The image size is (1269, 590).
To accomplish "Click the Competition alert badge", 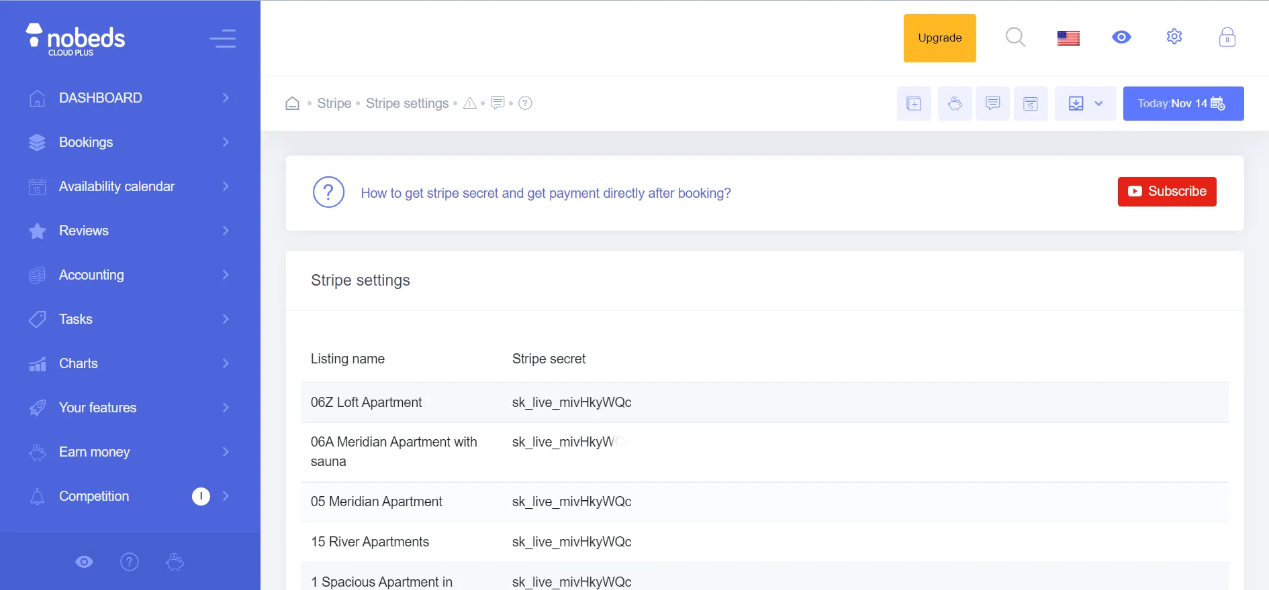I will click(x=201, y=496).
